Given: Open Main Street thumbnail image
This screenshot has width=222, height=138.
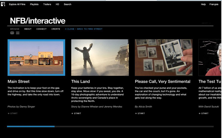Looking at the screenshot, I should pos(36,57).
